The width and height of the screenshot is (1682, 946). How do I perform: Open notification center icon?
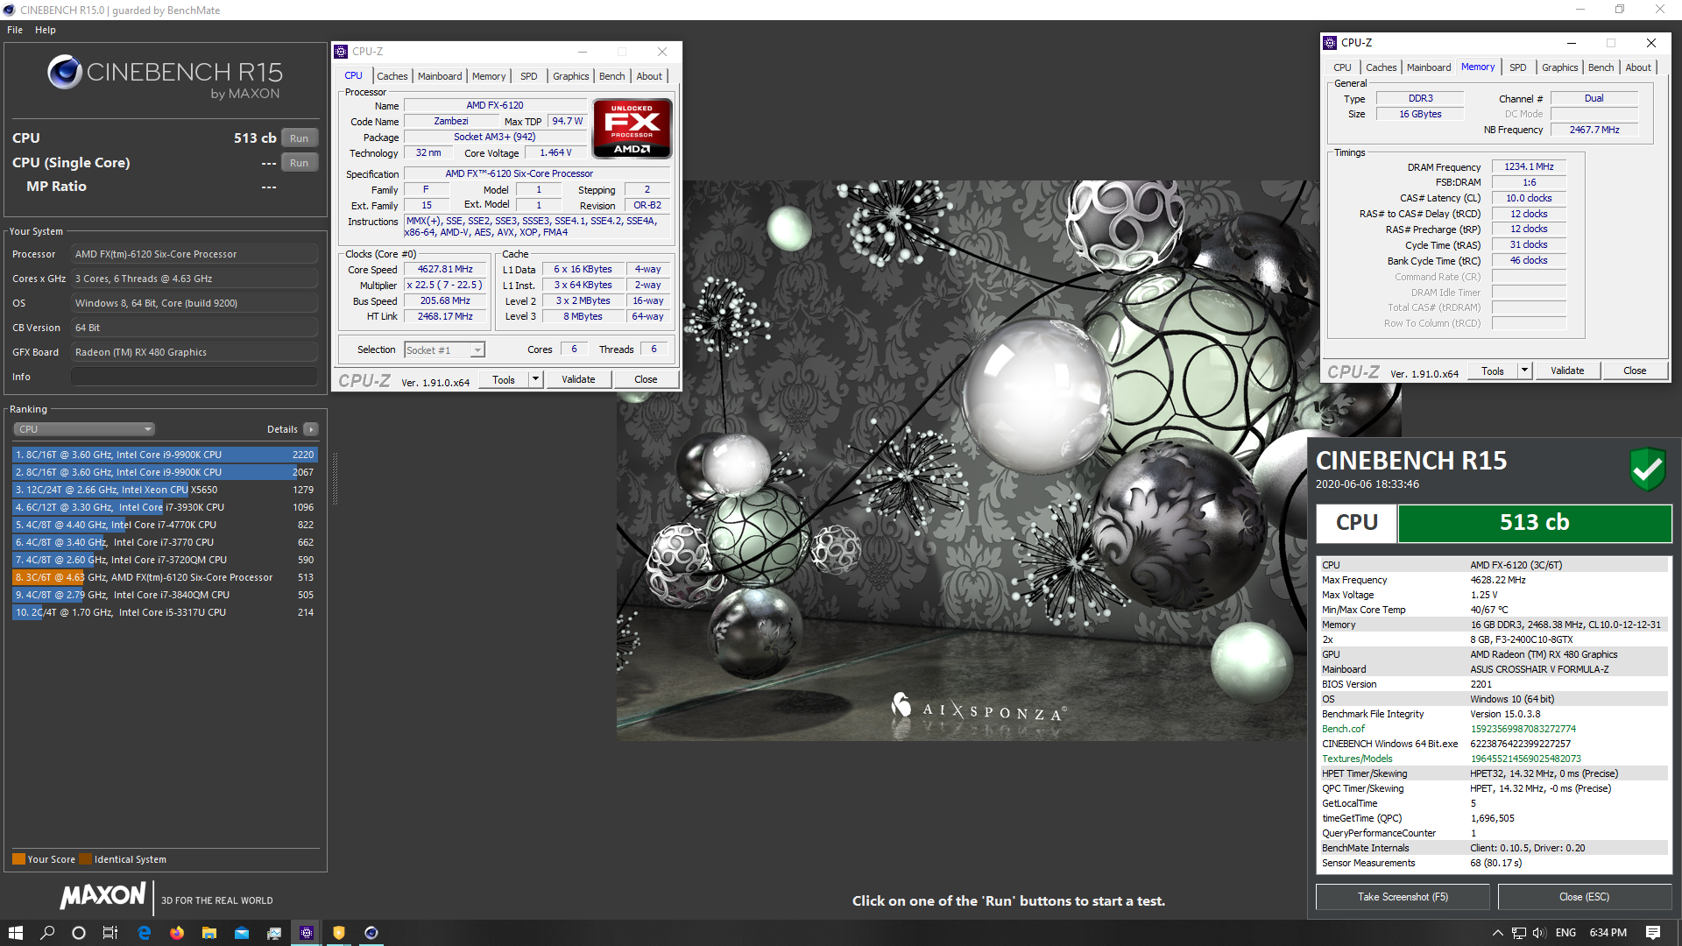[x=1653, y=933]
